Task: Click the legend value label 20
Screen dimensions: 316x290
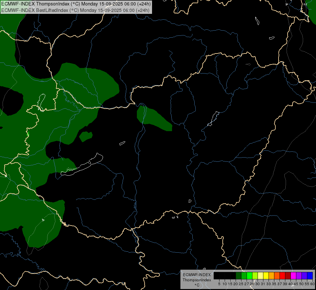Action: pyautogui.click(x=236, y=284)
